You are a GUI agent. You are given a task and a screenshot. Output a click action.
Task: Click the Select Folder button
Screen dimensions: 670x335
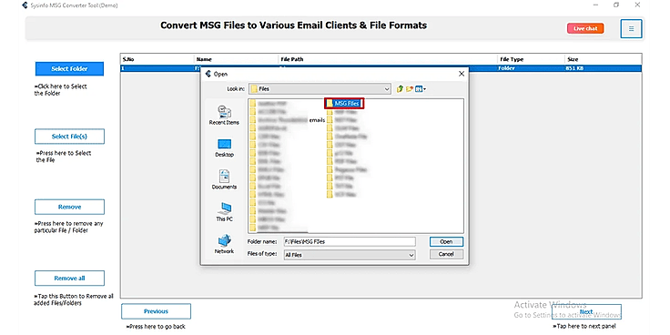(x=70, y=69)
